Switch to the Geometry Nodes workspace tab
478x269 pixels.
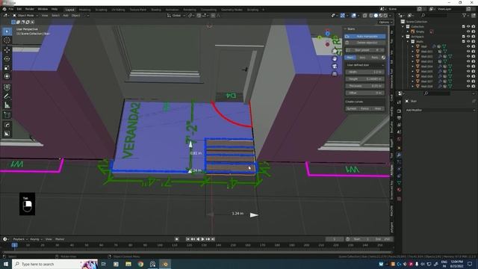point(232,10)
